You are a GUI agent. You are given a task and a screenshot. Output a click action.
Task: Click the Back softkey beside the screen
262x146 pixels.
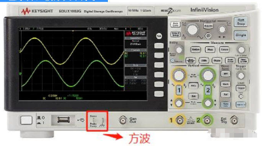click(x=159, y=36)
